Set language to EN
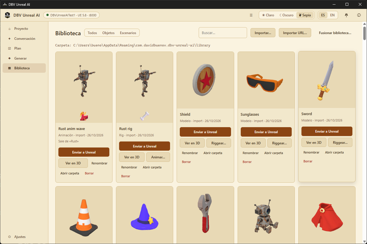 pos(332,15)
